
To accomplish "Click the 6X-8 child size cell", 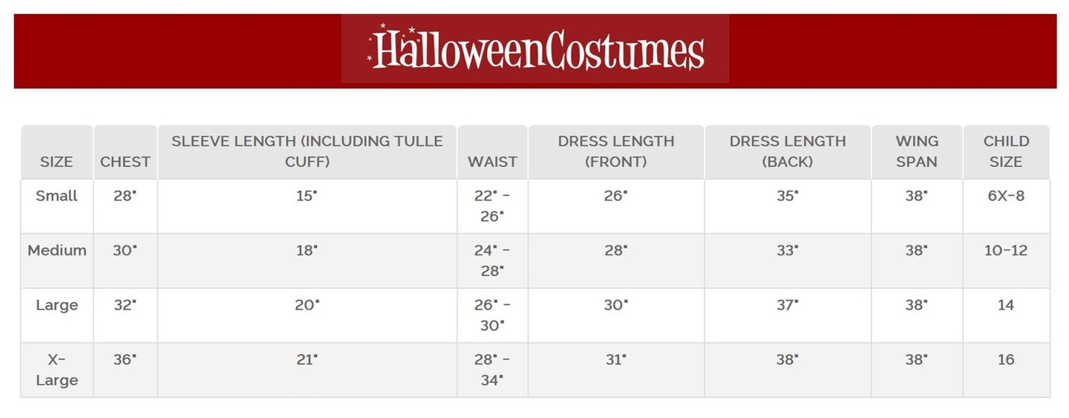I will (1006, 196).
